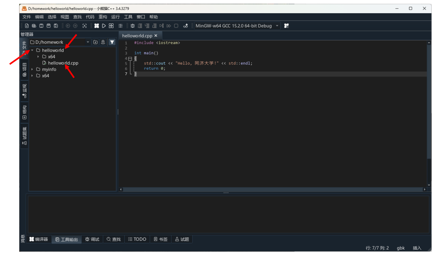Click the editor horizontal scrollbar

point(272,190)
